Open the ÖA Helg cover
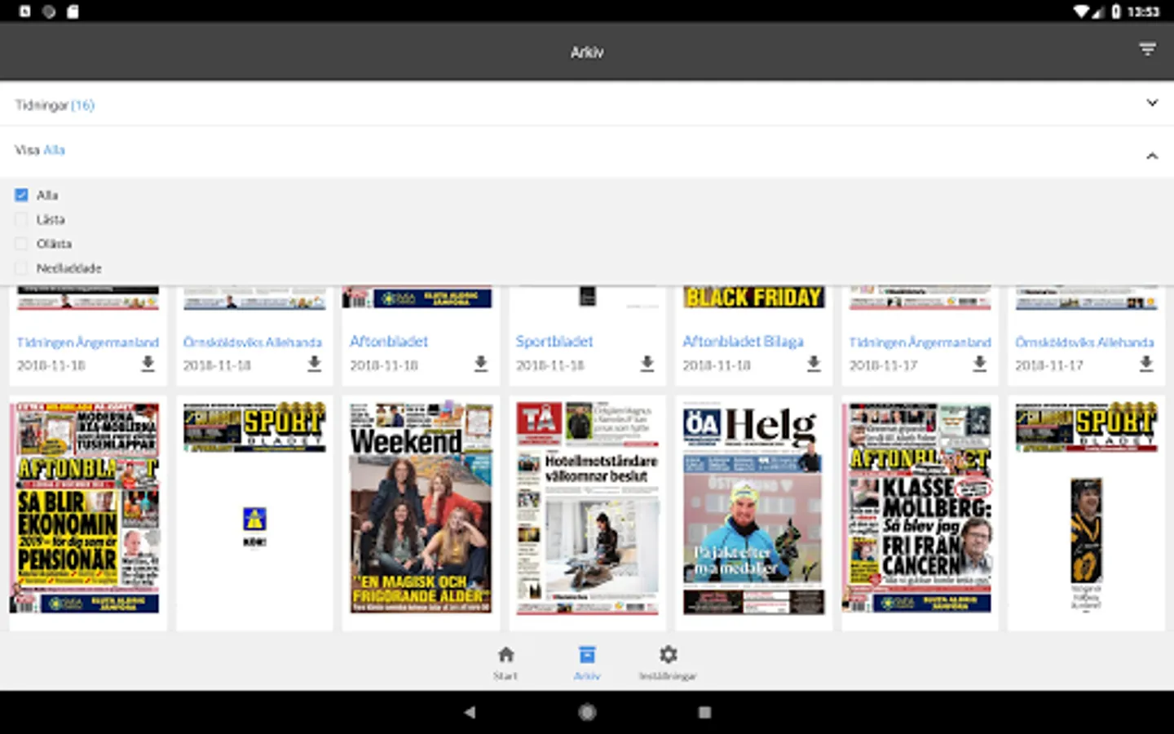Image resolution: width=1174 pixels, height=734 pixels. pyautogui.click(x=753, y=507)
